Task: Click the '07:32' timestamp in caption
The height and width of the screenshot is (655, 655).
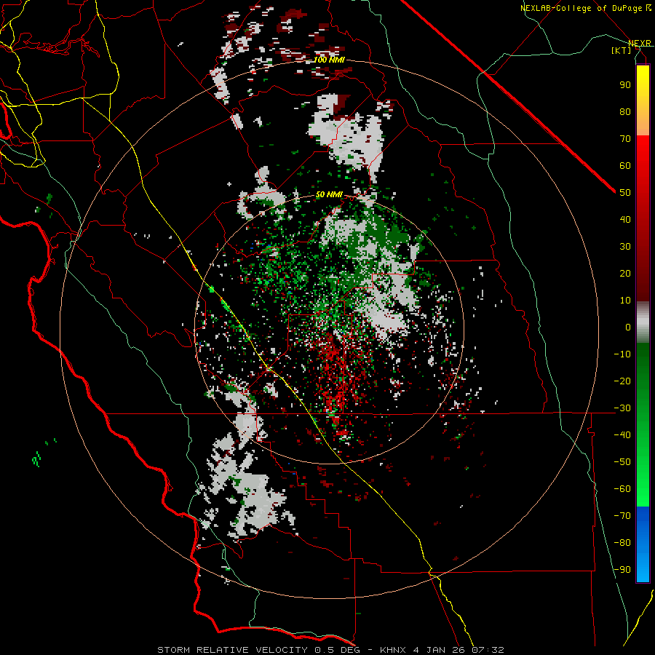Action: tap(488, 650)
